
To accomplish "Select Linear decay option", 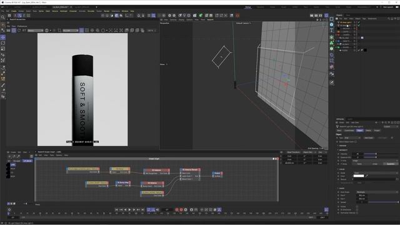I will pos(375,164).
